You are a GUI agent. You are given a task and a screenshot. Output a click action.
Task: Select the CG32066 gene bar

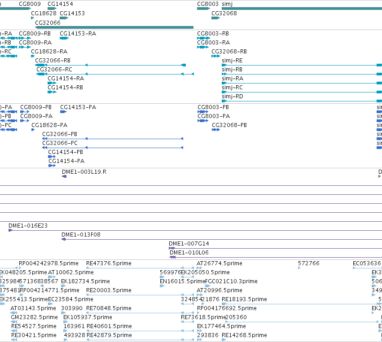(x=114, y=27)
